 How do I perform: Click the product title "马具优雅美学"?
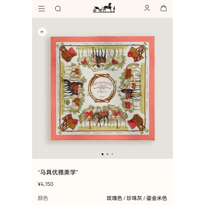[58, 172]
